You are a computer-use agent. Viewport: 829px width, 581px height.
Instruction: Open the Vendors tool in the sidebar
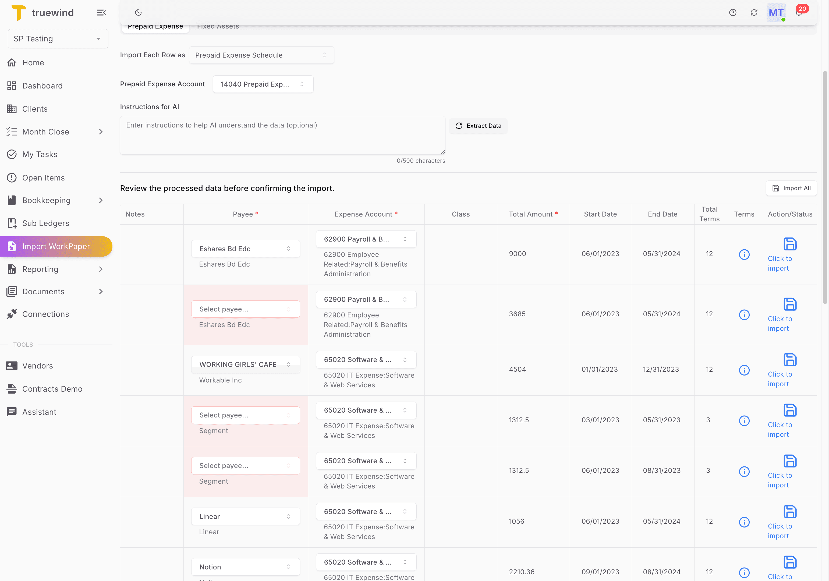(38, 366)
